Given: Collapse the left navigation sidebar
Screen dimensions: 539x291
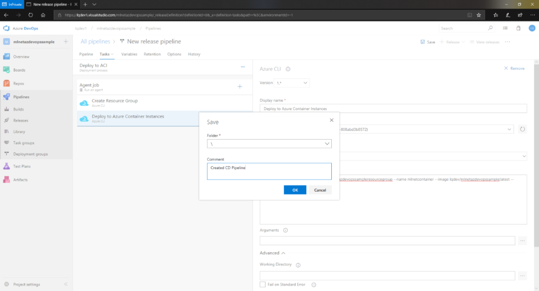Looking at the screenshot, I should 65,284.
